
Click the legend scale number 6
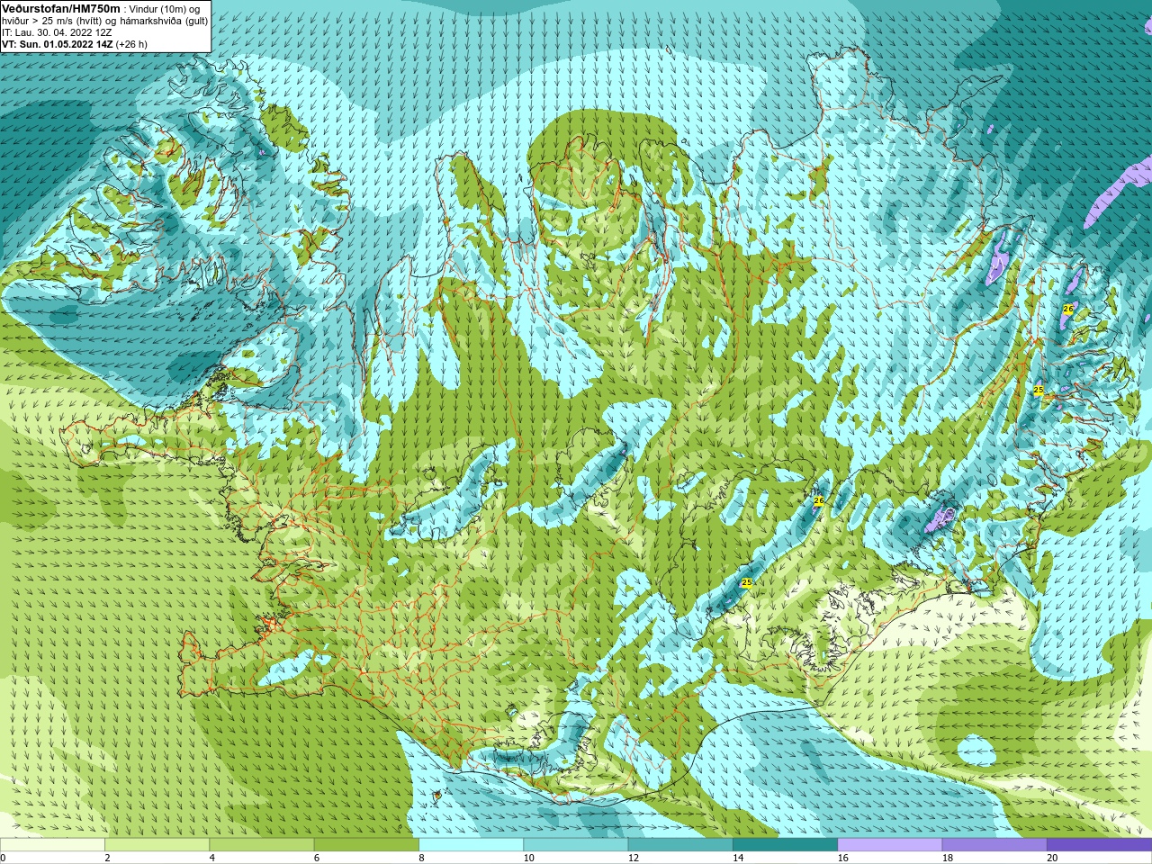click(317, 858)
